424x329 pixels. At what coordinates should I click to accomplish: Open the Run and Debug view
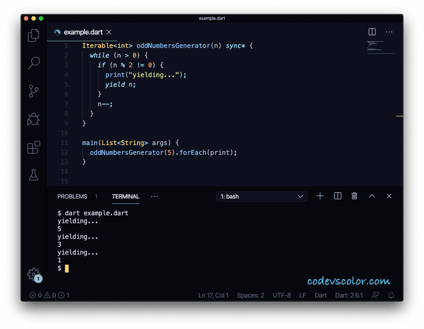(x=33, y=119)
